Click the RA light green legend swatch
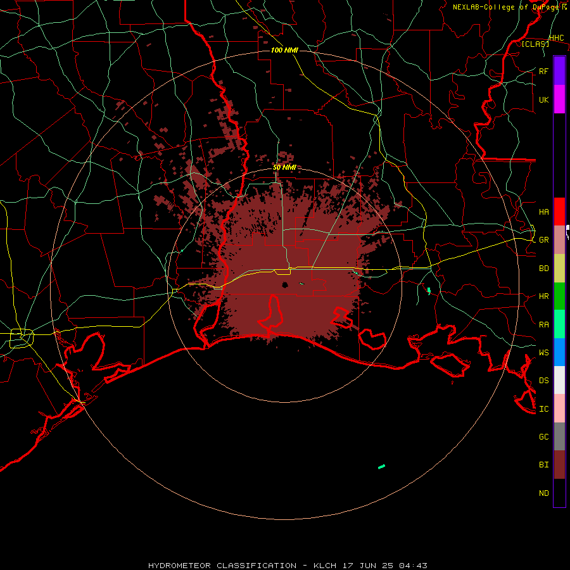 (559, 324)
